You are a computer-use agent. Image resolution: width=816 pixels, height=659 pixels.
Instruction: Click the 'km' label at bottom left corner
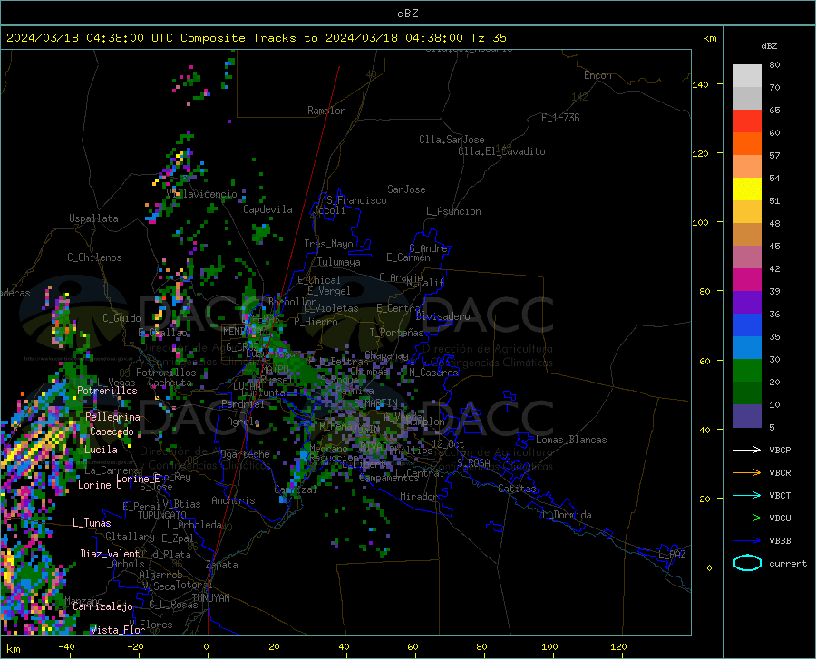tap(13, 649)
